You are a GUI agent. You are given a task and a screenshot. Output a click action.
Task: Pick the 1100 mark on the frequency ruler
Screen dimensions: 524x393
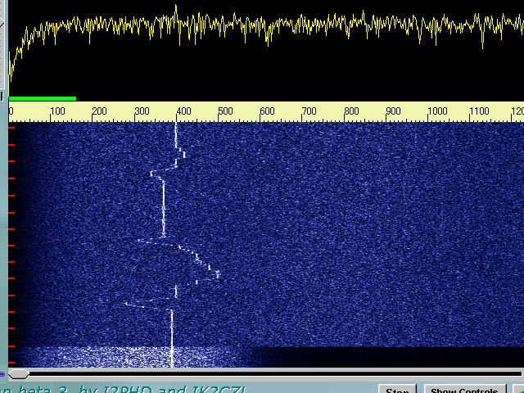479,111
